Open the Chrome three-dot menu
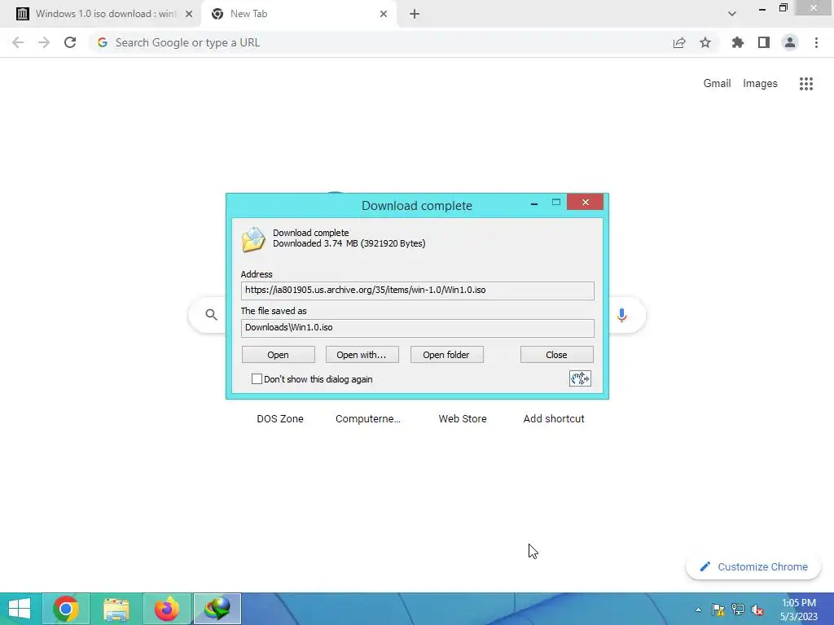The width and height of the screenshot is (834, 625). pos(816,42)
